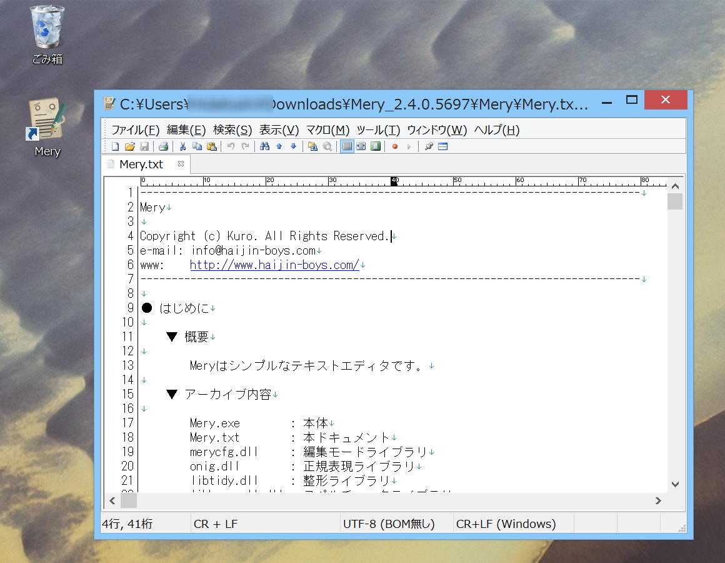Cut the selected text using the scissors icon
Image resolution: width=725 pixels, height=563 pixels.
182,146
